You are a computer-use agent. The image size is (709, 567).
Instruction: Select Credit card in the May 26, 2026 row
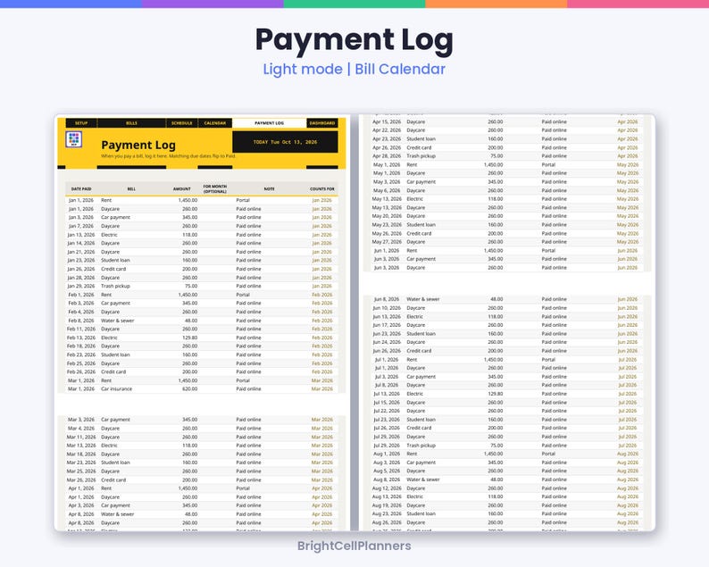(x=419, y=234)
